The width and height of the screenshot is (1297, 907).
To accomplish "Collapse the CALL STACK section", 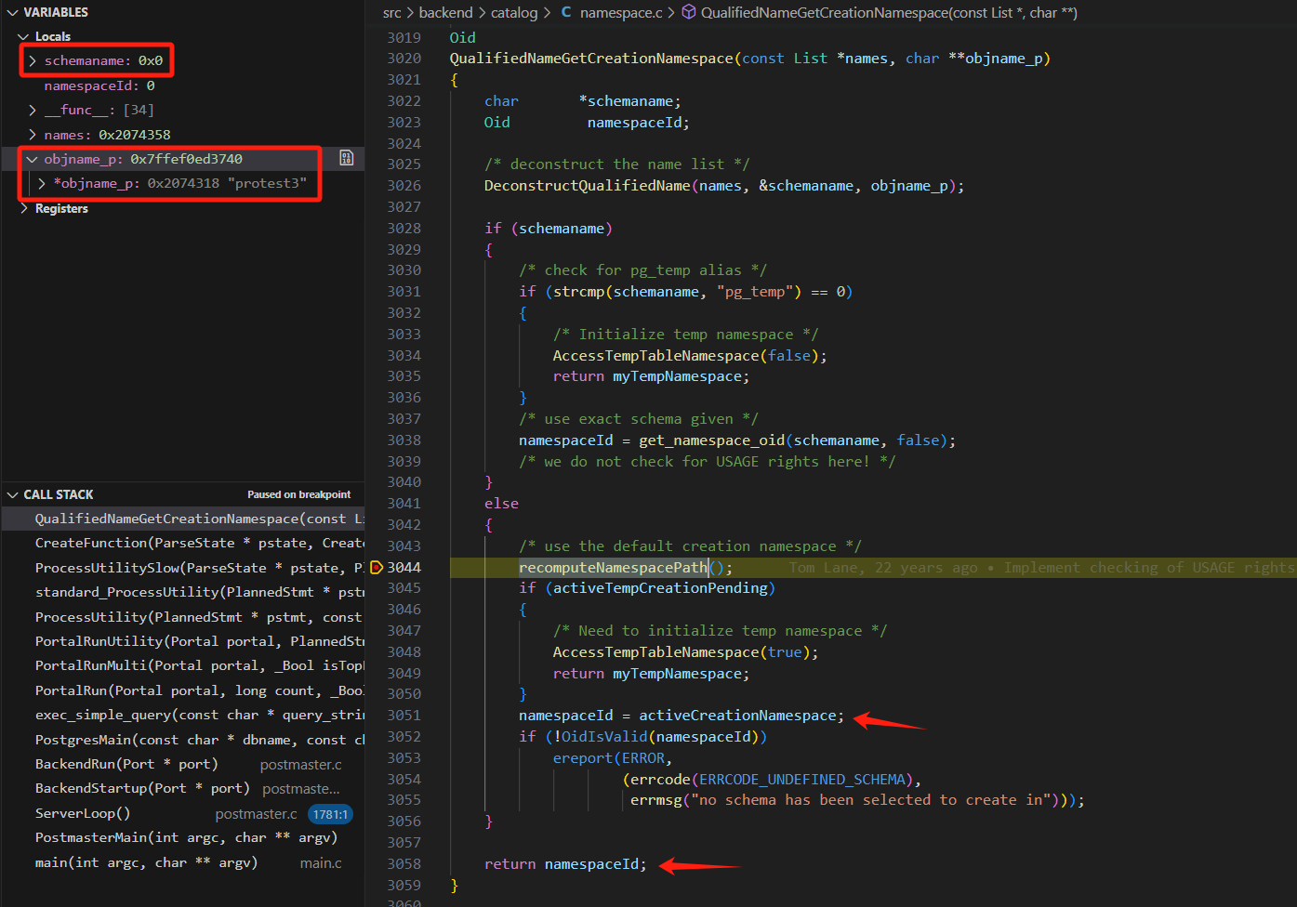I will pyautogui.click(x=12, y=494).
